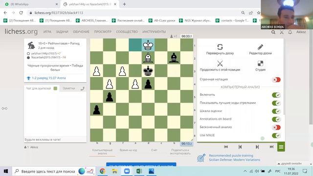Open notifications bell icon

point(290,32)
